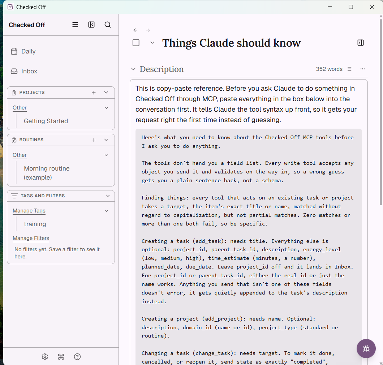Minimize the Checked Off window
This screenshot has height=365, width=383.
pyautogui.click(x=330, y=7)
